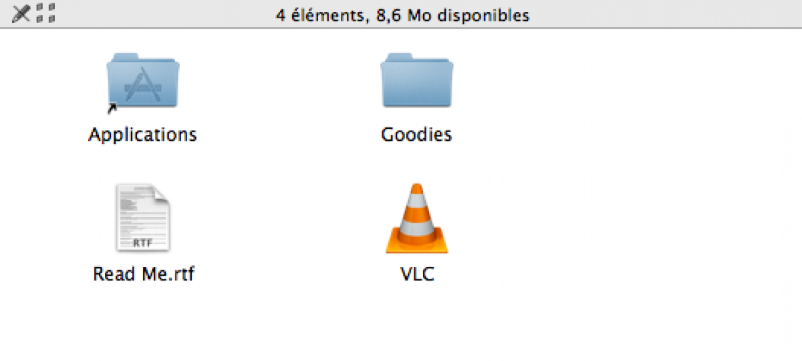Click the "VLC" file name label

pos(417,274)
